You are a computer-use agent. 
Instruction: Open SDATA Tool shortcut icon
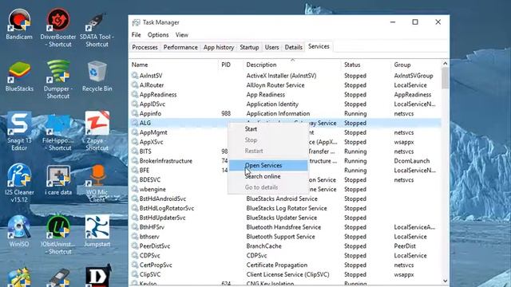(x=97, y=29)
